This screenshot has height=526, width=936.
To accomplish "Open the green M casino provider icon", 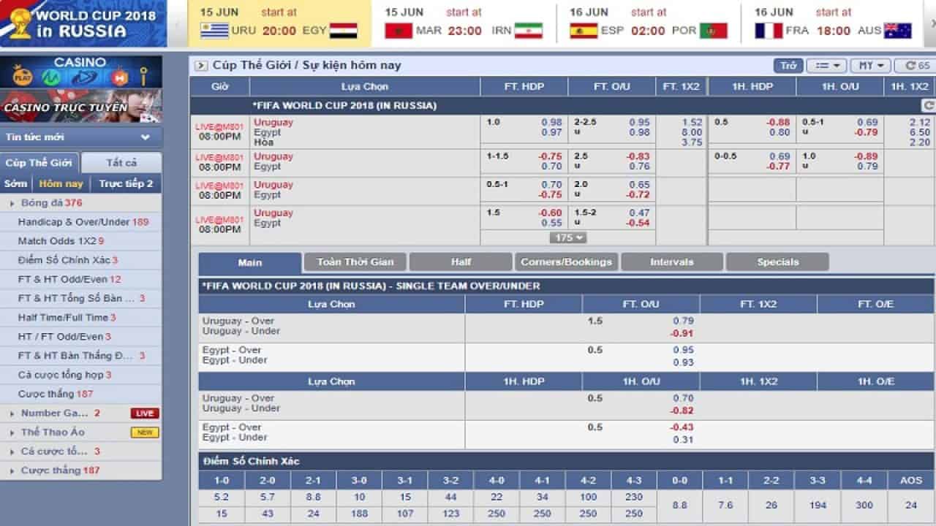I will (x=50, y=77).
